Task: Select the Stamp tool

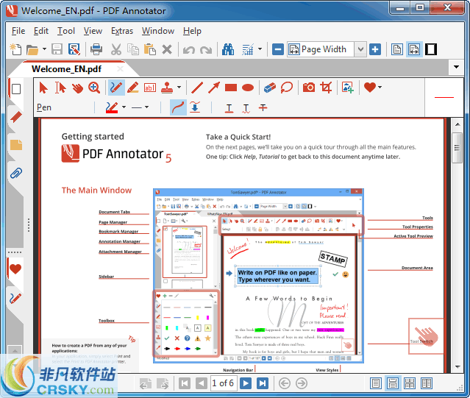Action: [x=167, y=88]
